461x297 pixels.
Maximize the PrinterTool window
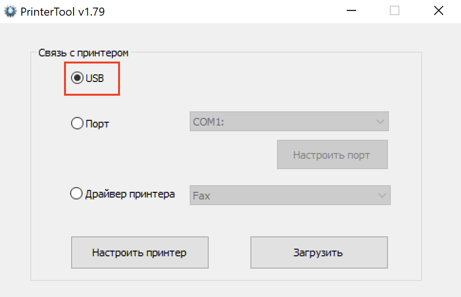pyautogui.click(x=395, y=11)
